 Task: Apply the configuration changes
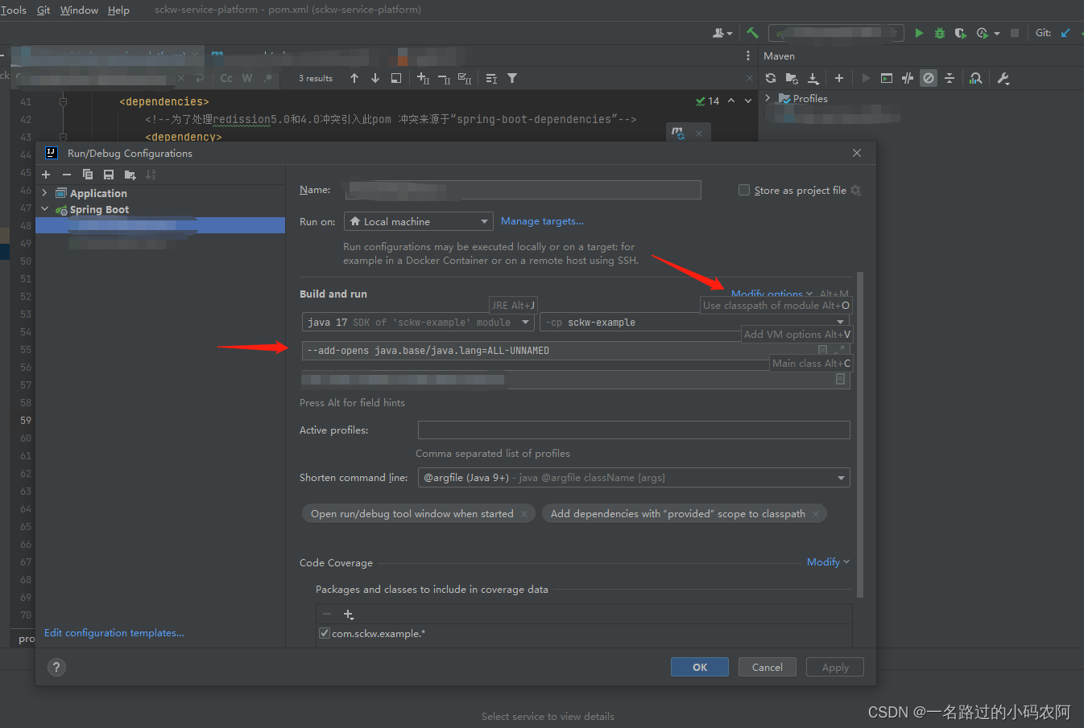pyautogui.click(x=834, y=667)
